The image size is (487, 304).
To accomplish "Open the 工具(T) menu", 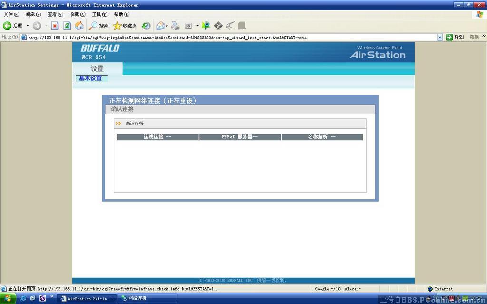I will tap(99, 14).
